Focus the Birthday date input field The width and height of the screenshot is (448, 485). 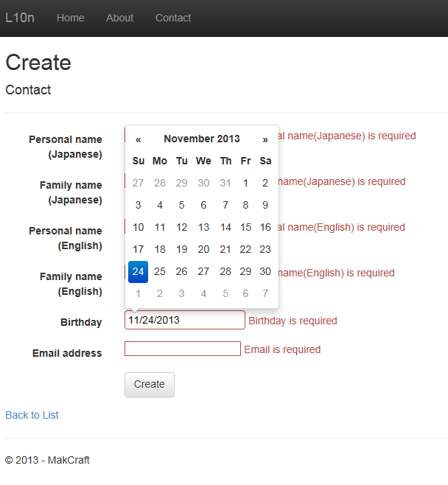(185, 320)
